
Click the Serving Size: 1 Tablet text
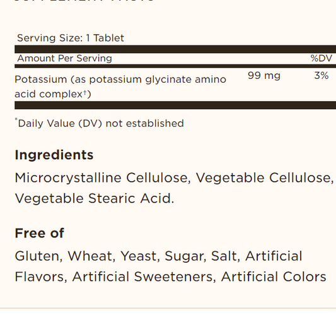(71, 39)
